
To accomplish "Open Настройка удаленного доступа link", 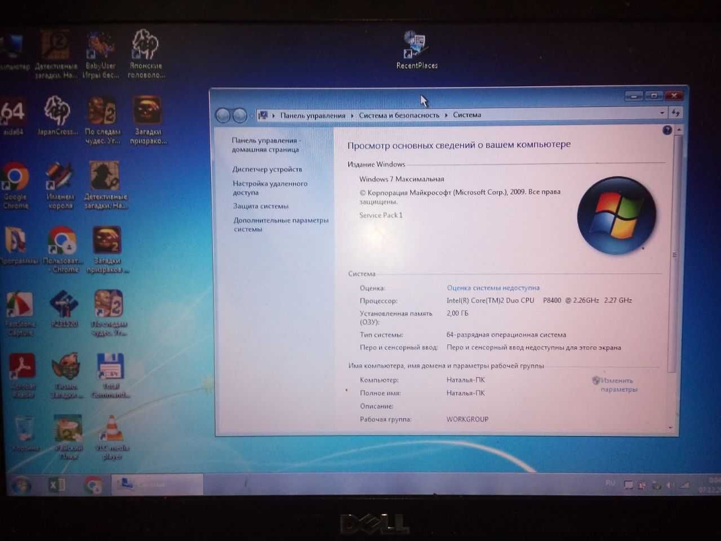I will (270, 188).
